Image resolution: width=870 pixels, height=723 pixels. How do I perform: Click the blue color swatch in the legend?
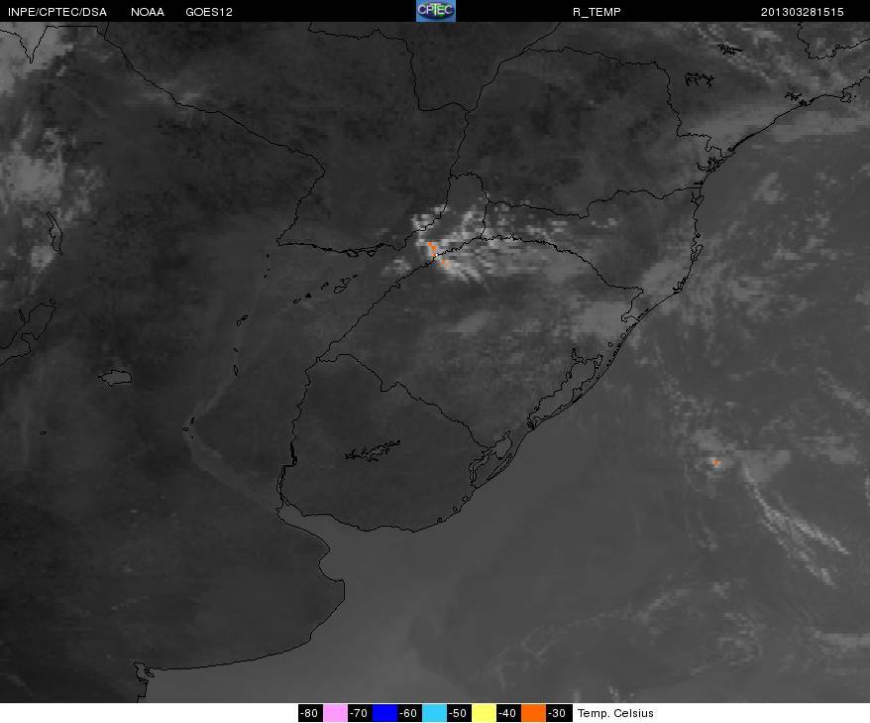point(384,713)
